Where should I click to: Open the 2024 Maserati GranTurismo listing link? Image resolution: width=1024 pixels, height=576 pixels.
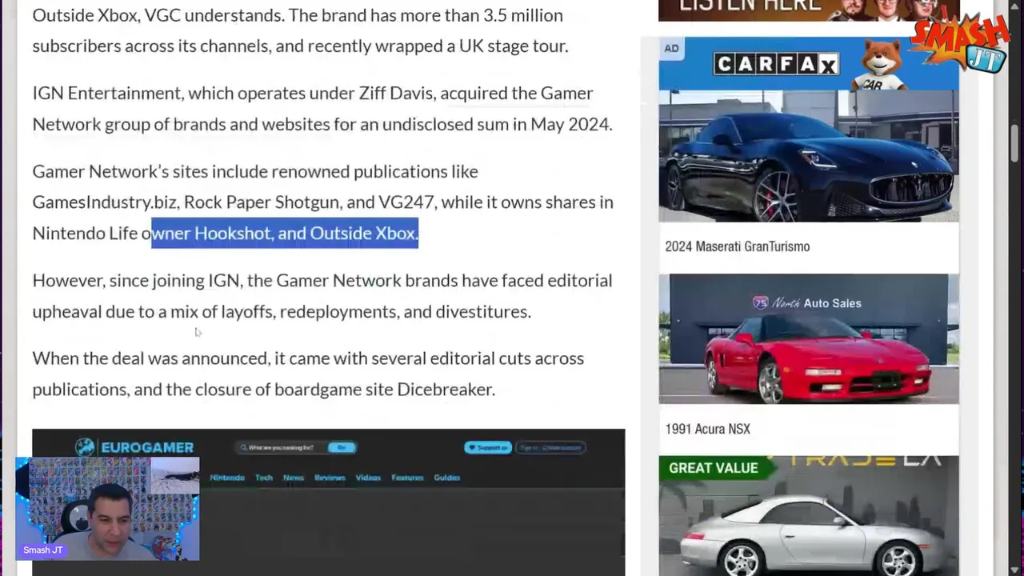tap(737, 246)
